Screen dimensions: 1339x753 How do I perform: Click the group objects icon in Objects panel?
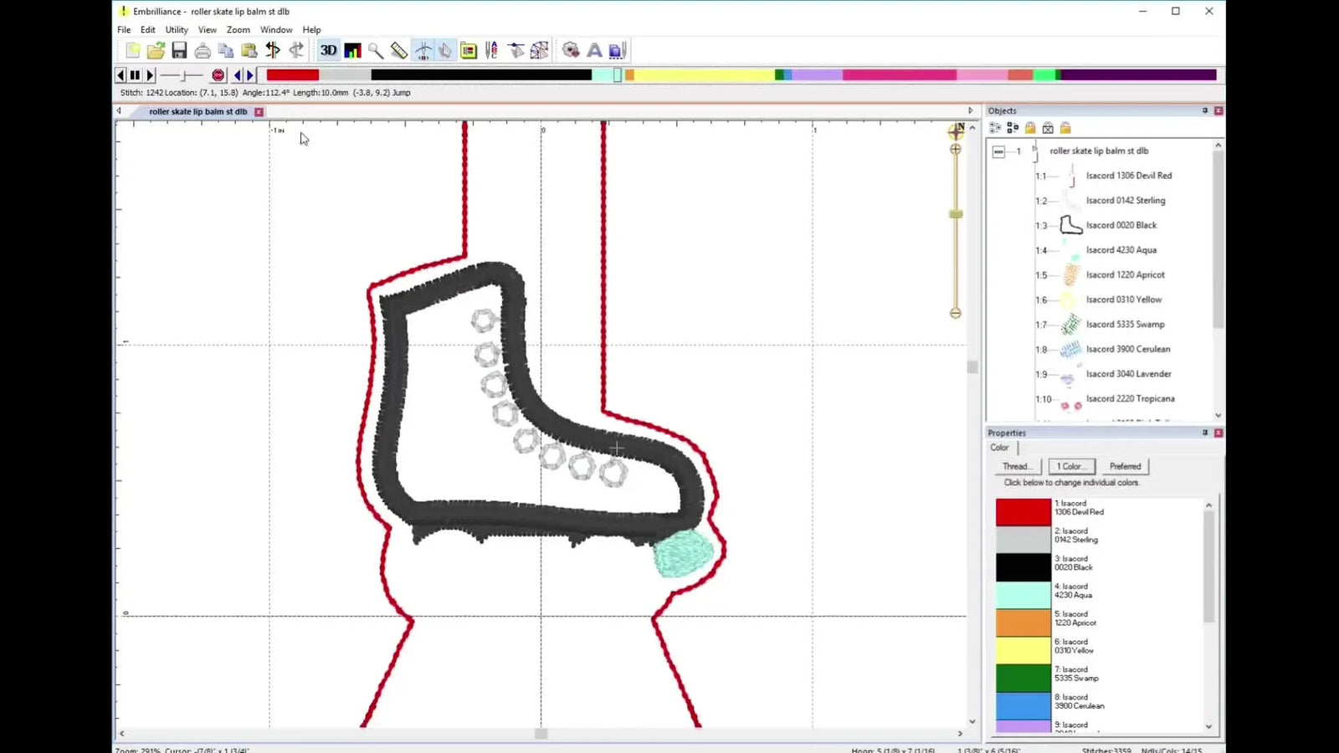(1013, 128)
